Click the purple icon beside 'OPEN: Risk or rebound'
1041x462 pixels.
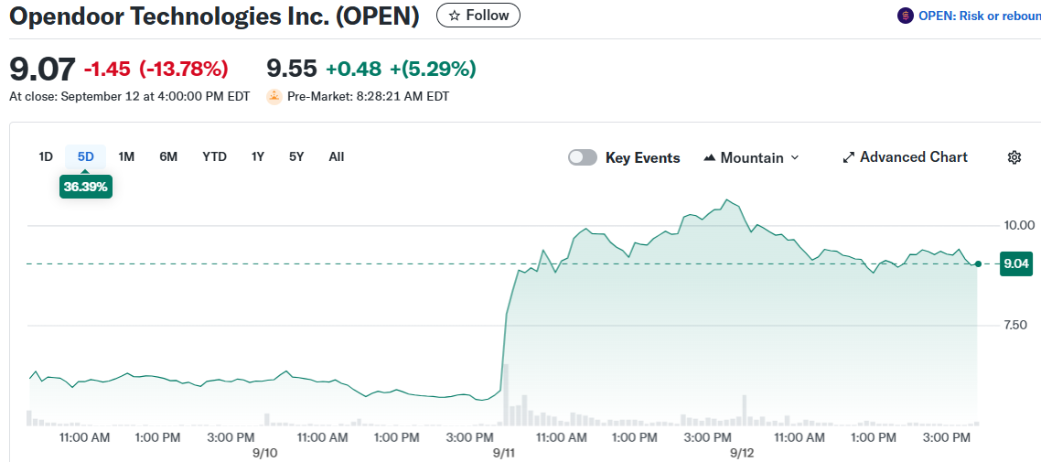tap(905, 16)
